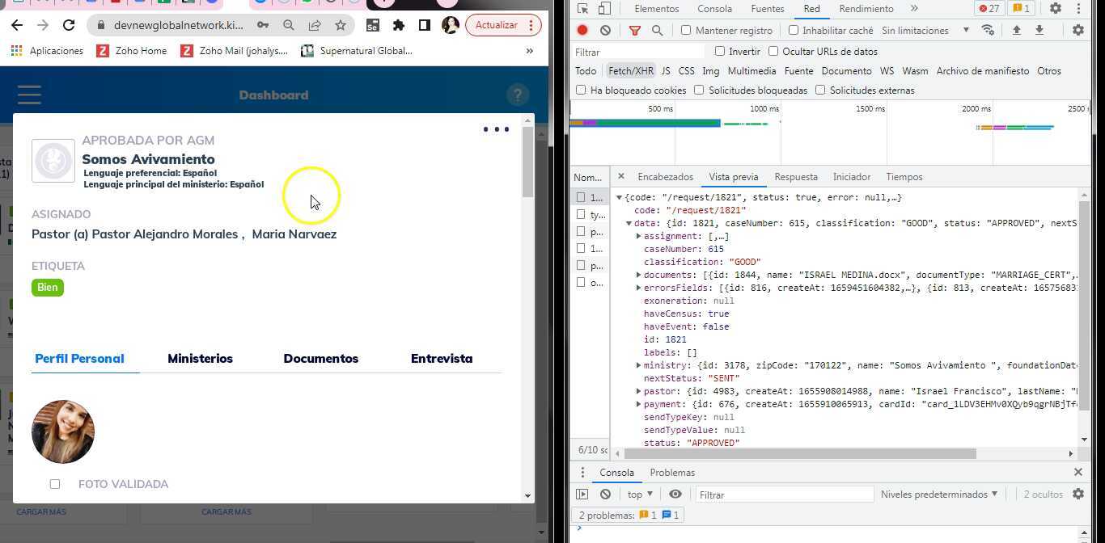Toggle the network filter funnel icon

click(635, 31)
